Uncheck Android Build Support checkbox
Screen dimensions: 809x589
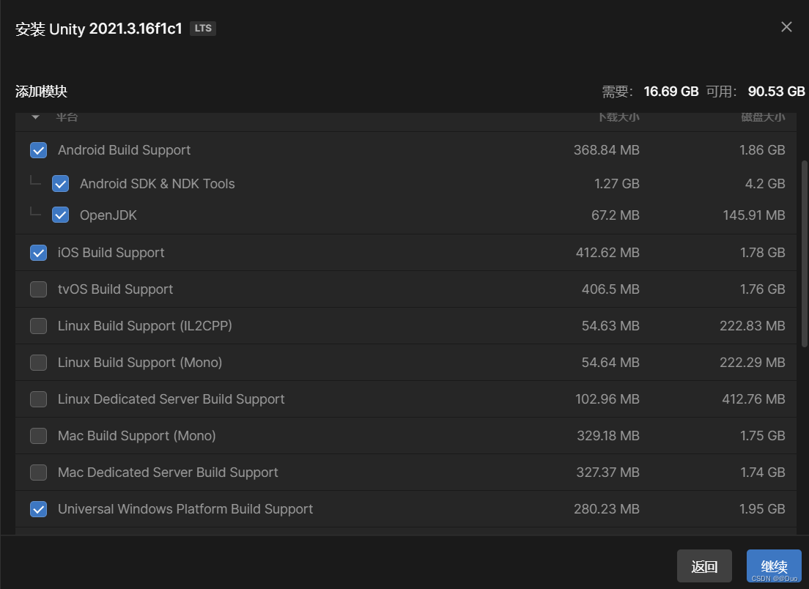39,150
